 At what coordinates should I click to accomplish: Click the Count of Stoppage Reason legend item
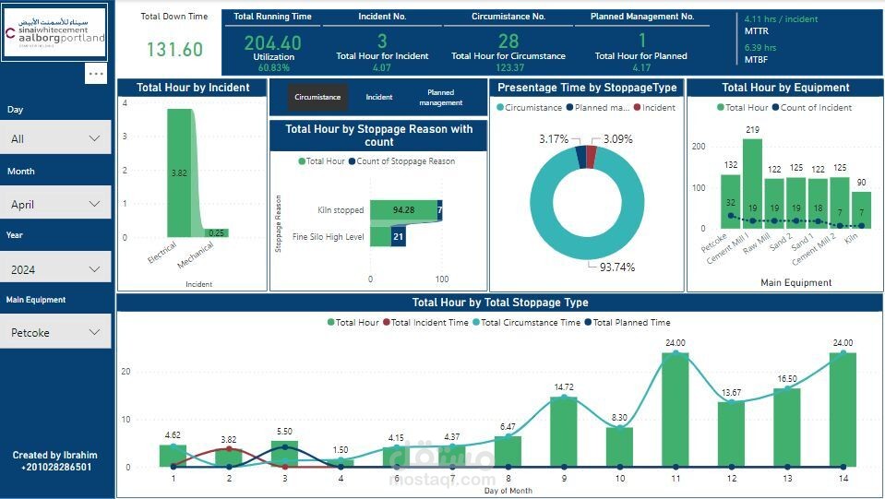click(x=401, y=161)
